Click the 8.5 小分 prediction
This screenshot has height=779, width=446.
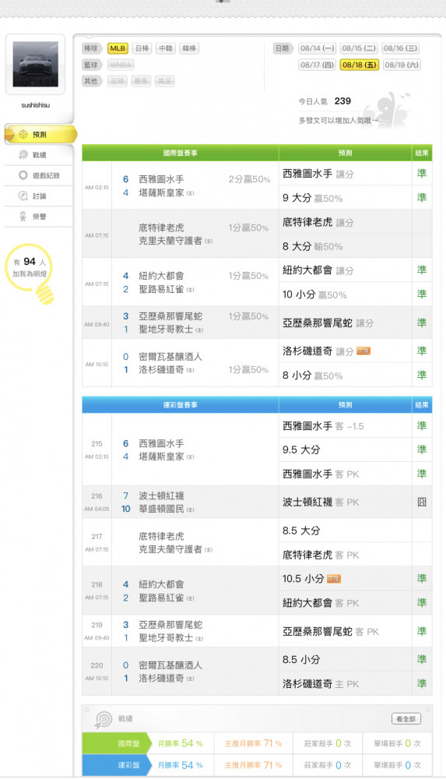(x=301, y=660)
